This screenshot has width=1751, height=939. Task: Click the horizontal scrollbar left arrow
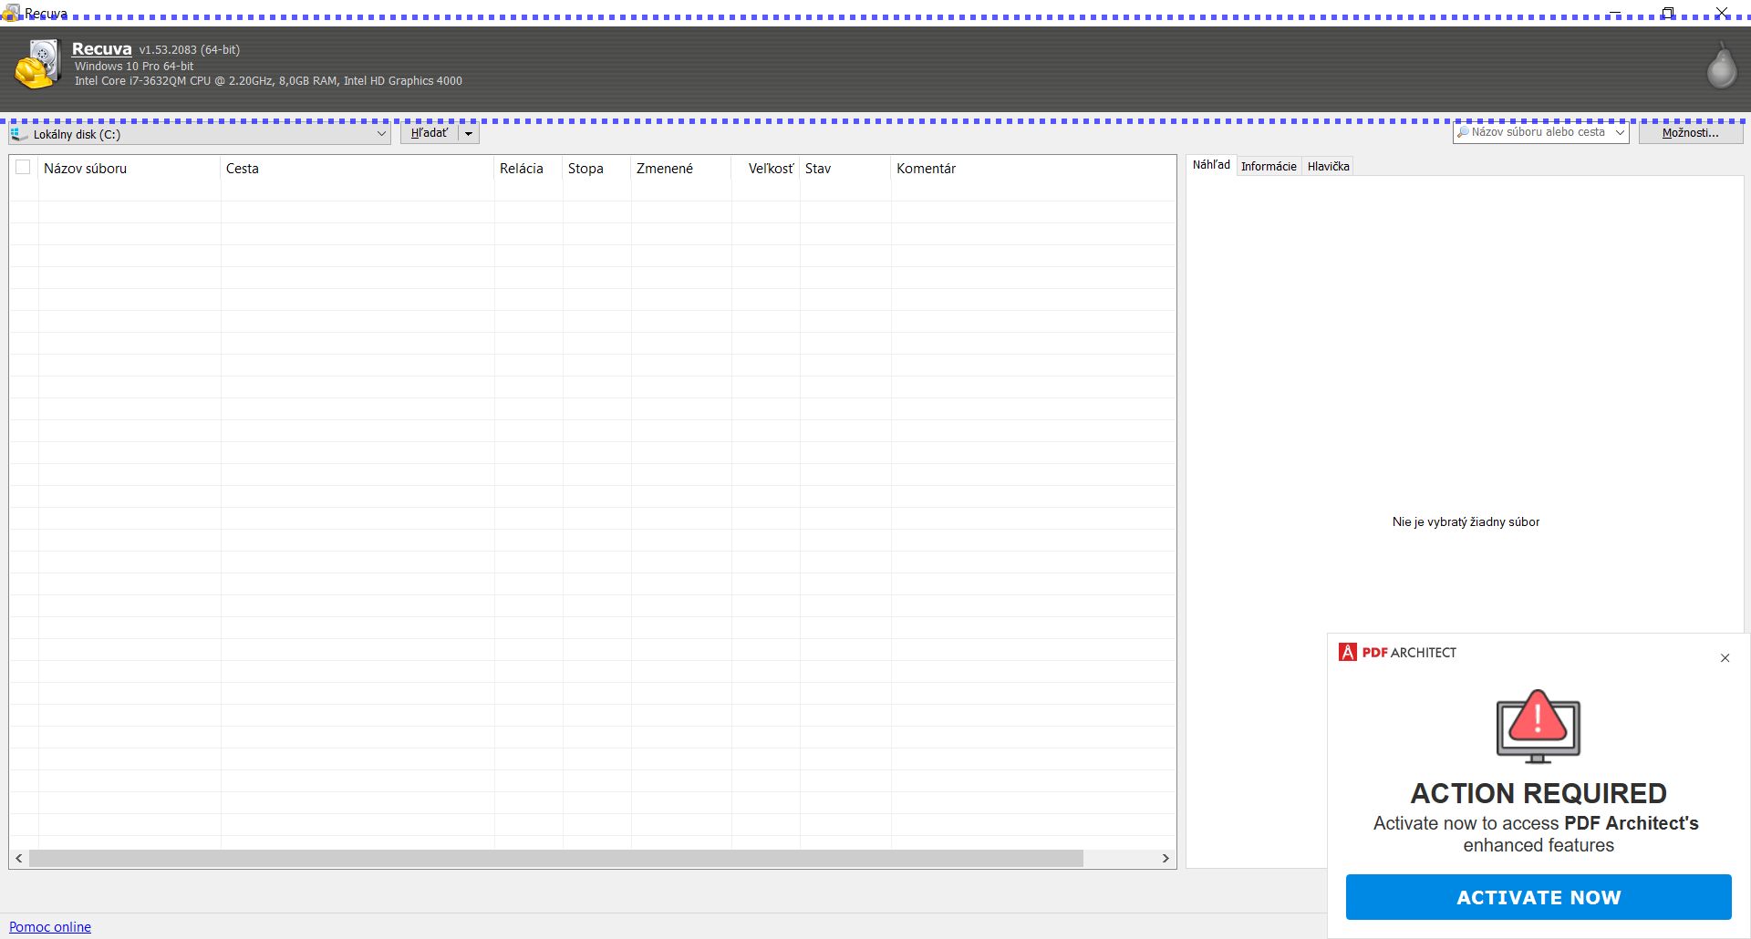tap(19, 858)
